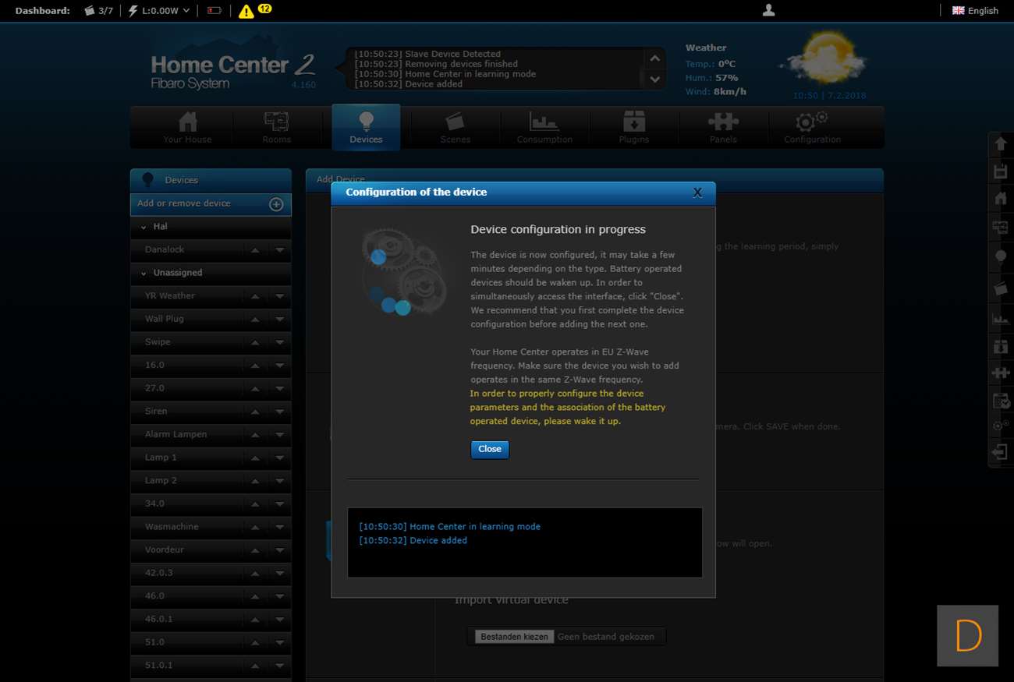Move Danalock device up
The height and width of the screenshot is (682, 1014).
pos(255,250)
